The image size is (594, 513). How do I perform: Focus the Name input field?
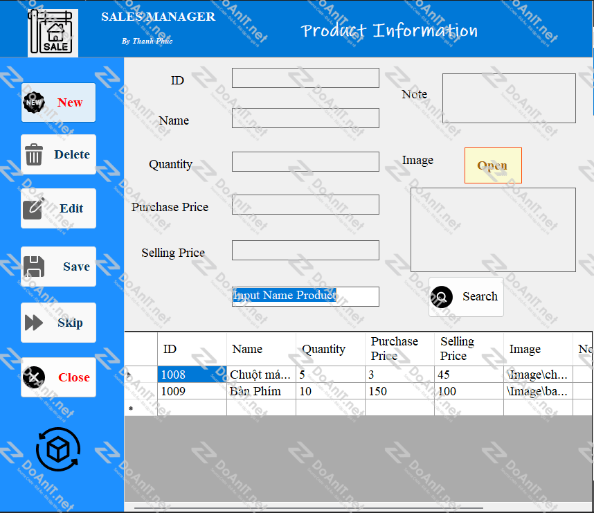point(305,118)
